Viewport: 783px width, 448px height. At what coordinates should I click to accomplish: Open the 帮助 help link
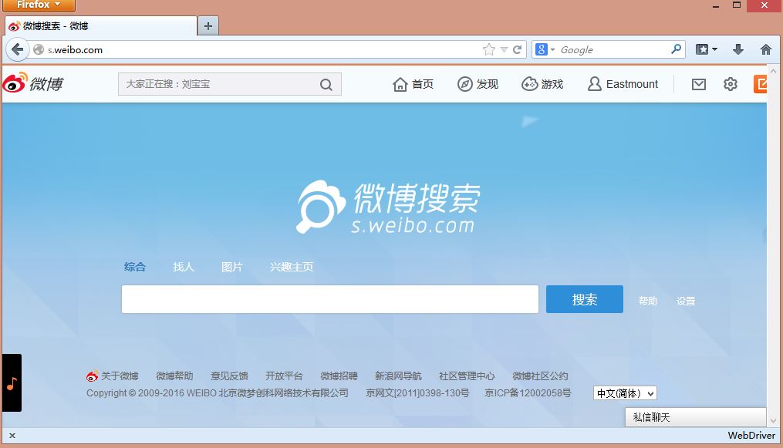(x=648, y=301)
